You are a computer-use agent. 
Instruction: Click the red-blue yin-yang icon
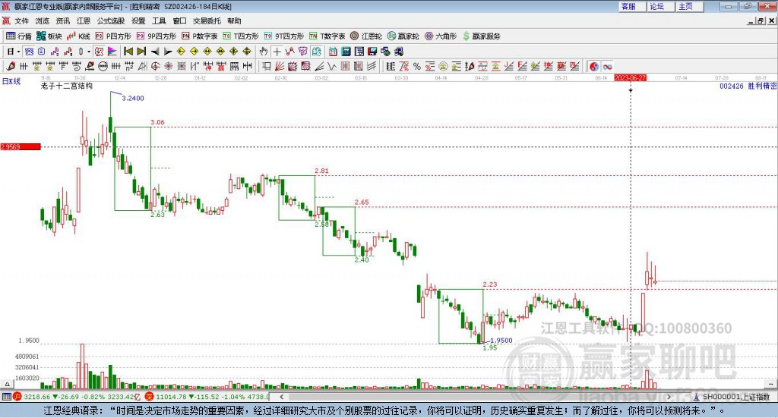594,66
